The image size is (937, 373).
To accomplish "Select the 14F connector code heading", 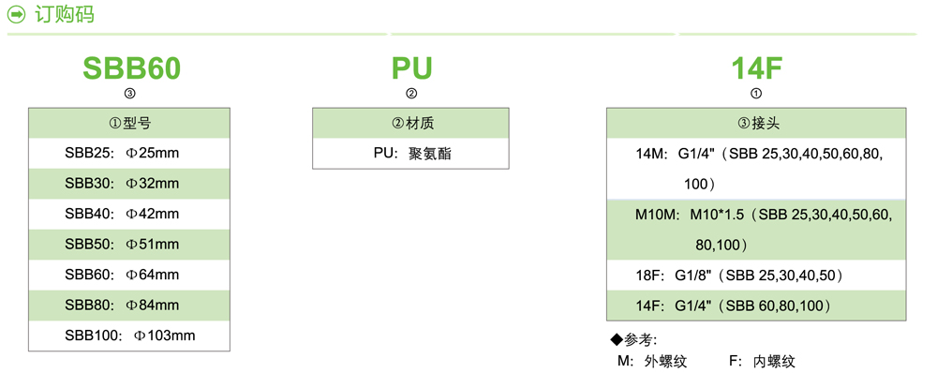I will point(757,68).
